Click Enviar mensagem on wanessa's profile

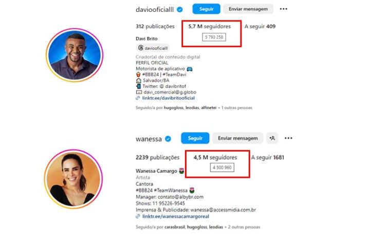point(237,138)
